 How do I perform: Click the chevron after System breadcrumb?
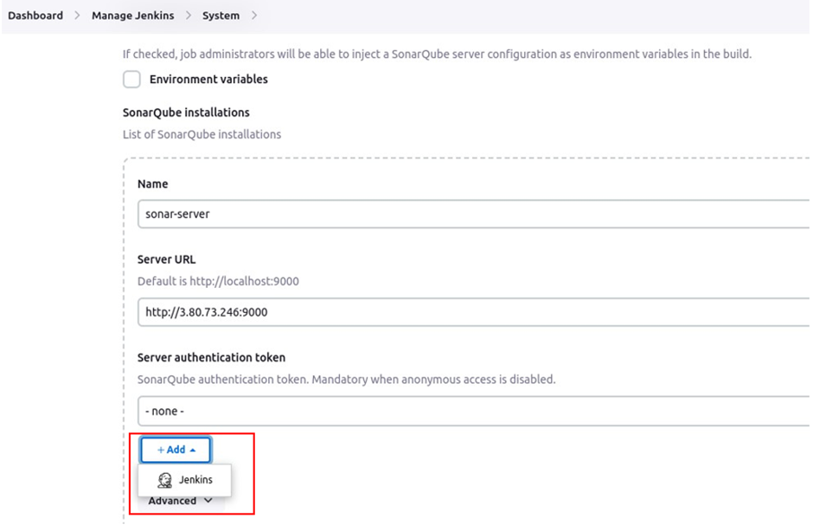pyautogui.click(x=254, y=16)
